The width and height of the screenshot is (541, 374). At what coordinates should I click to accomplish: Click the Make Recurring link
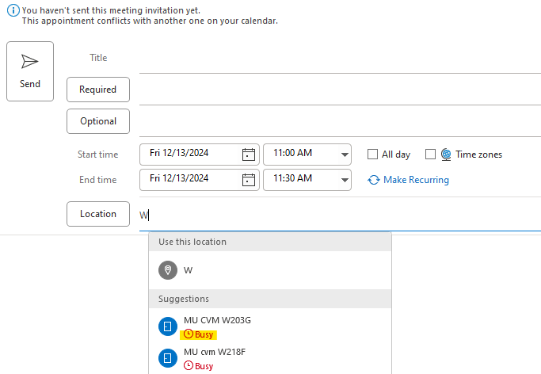(x=416, y=180)
